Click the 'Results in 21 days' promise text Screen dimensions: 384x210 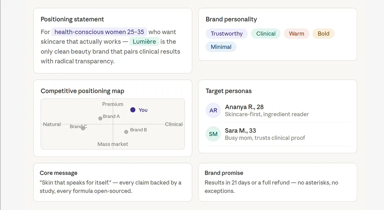tap(271, 187)
